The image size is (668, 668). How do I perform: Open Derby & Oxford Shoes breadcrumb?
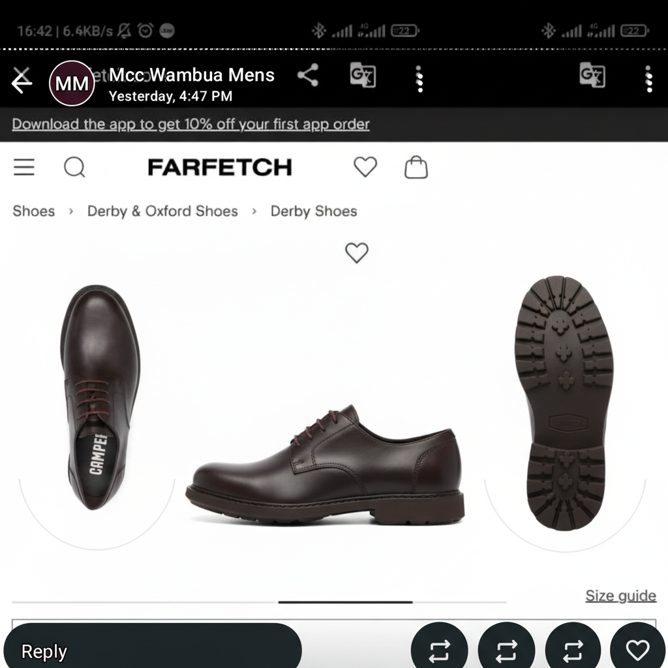pyautogui.click(x=162, y=211)
